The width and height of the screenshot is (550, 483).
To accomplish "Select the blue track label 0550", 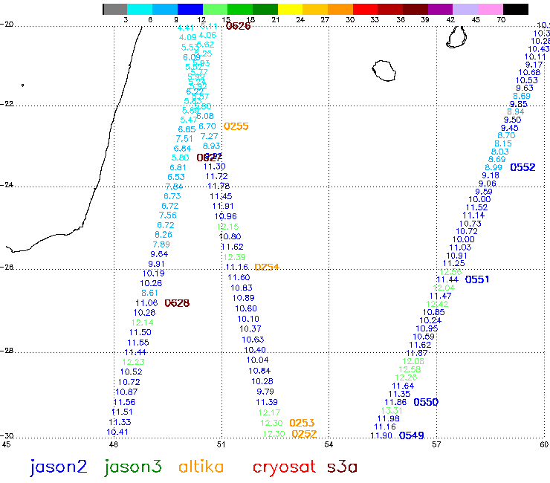I will 426,402.
